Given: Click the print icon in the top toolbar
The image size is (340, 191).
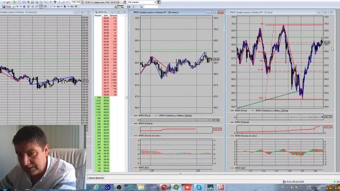Looking at the screenshot, I should pos(32,2).
